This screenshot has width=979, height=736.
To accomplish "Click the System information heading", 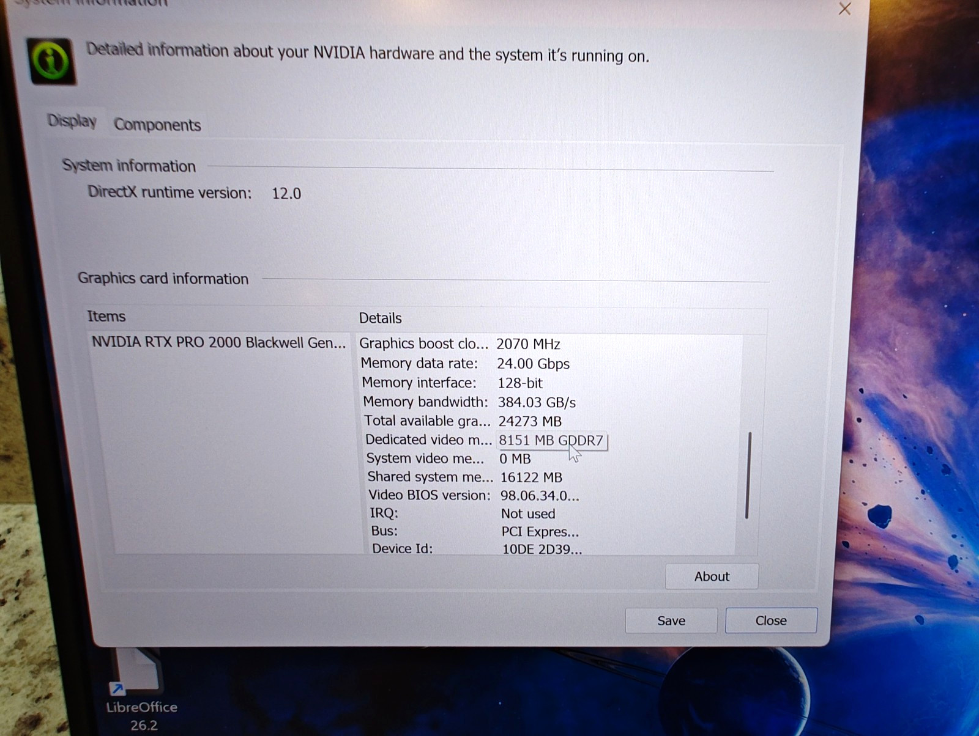I will tap(128, 166).
